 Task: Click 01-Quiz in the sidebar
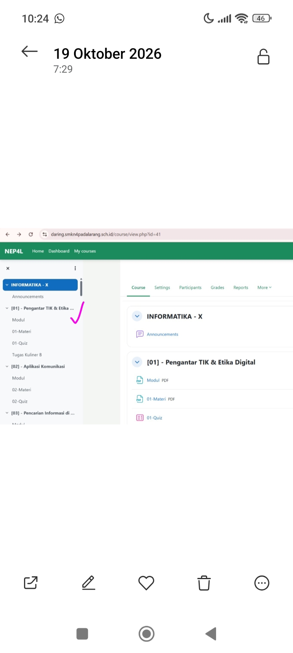pos(20,343)
